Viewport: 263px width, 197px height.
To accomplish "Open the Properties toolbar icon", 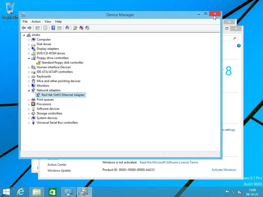I will [45, 28].
